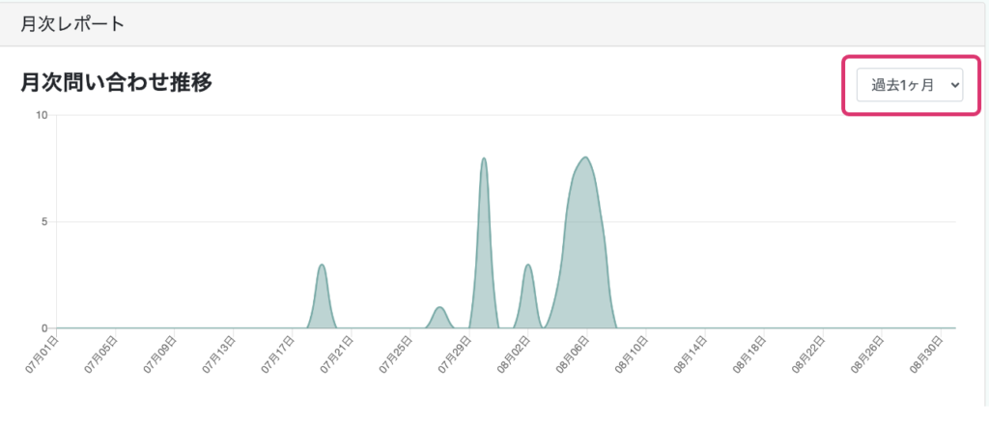
Task: Click the 07月17日 x-axis label
Action: (278, 353)
